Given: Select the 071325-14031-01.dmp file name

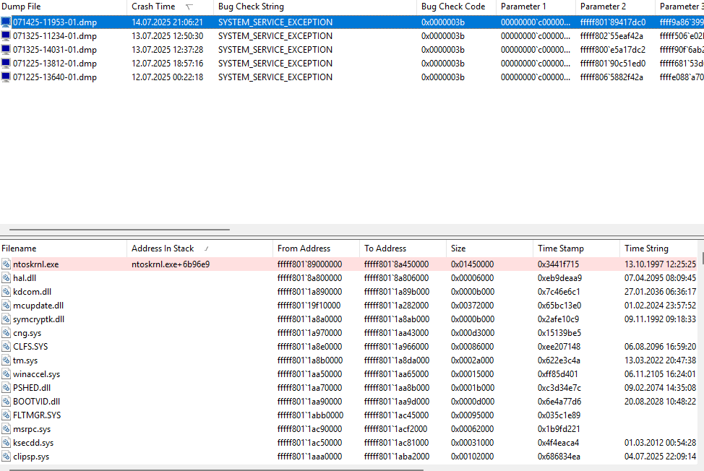Looking at the screenshot, I should click(55, 50).
